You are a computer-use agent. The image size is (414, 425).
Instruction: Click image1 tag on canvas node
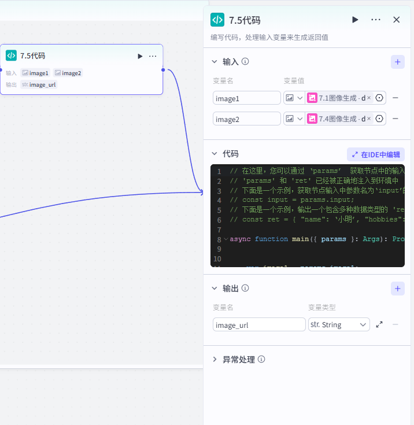(35, 73)
